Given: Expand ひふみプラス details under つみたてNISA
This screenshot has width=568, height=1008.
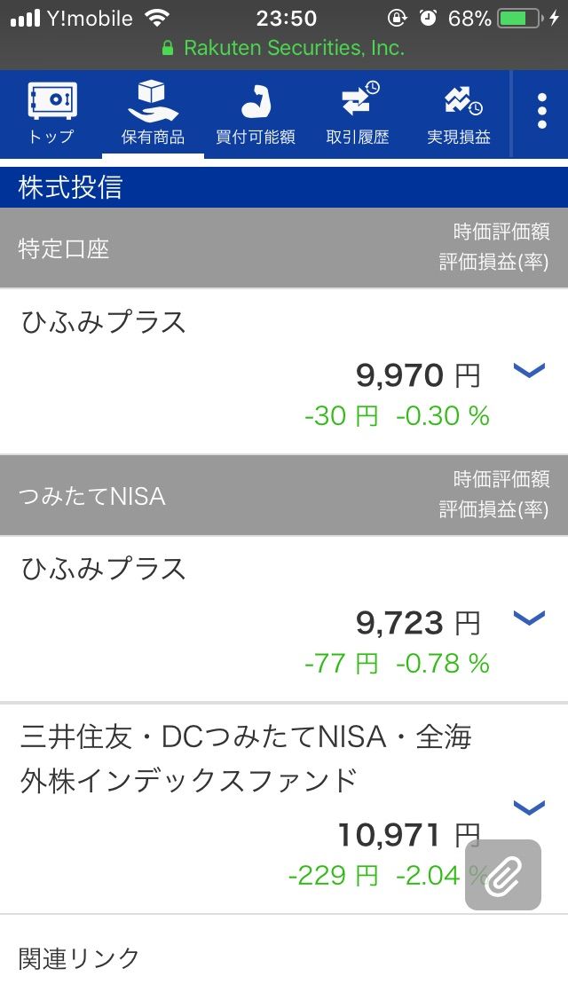Looking at the screenshot, I should [530, 618].
